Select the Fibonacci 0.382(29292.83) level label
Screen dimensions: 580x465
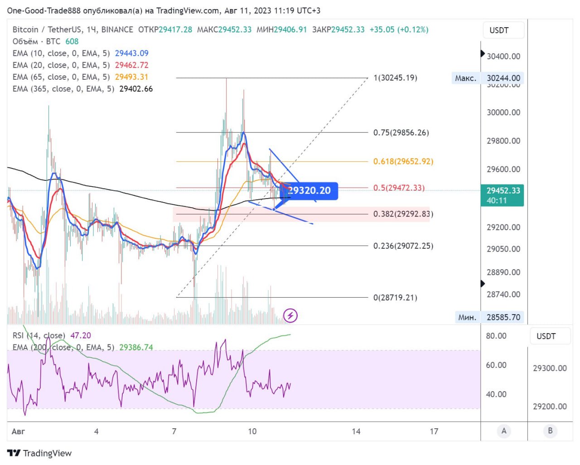[x=403, y=214]
